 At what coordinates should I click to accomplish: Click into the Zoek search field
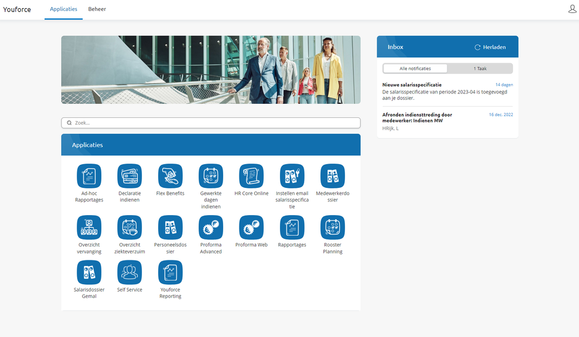pos(211,123)
